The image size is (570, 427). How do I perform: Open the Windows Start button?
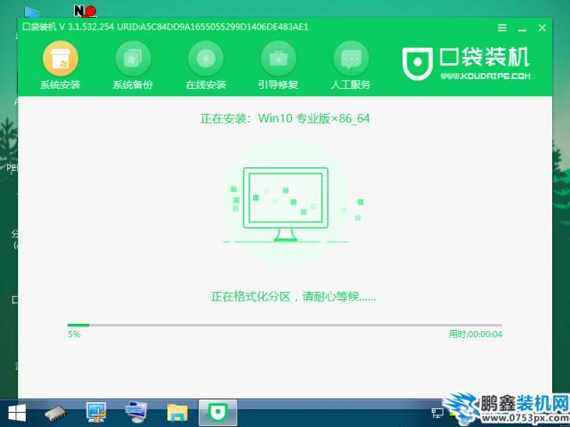(16, 413)
